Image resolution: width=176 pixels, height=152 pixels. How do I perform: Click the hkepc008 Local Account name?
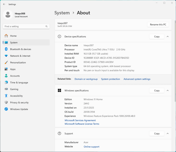tap(21, 15)
